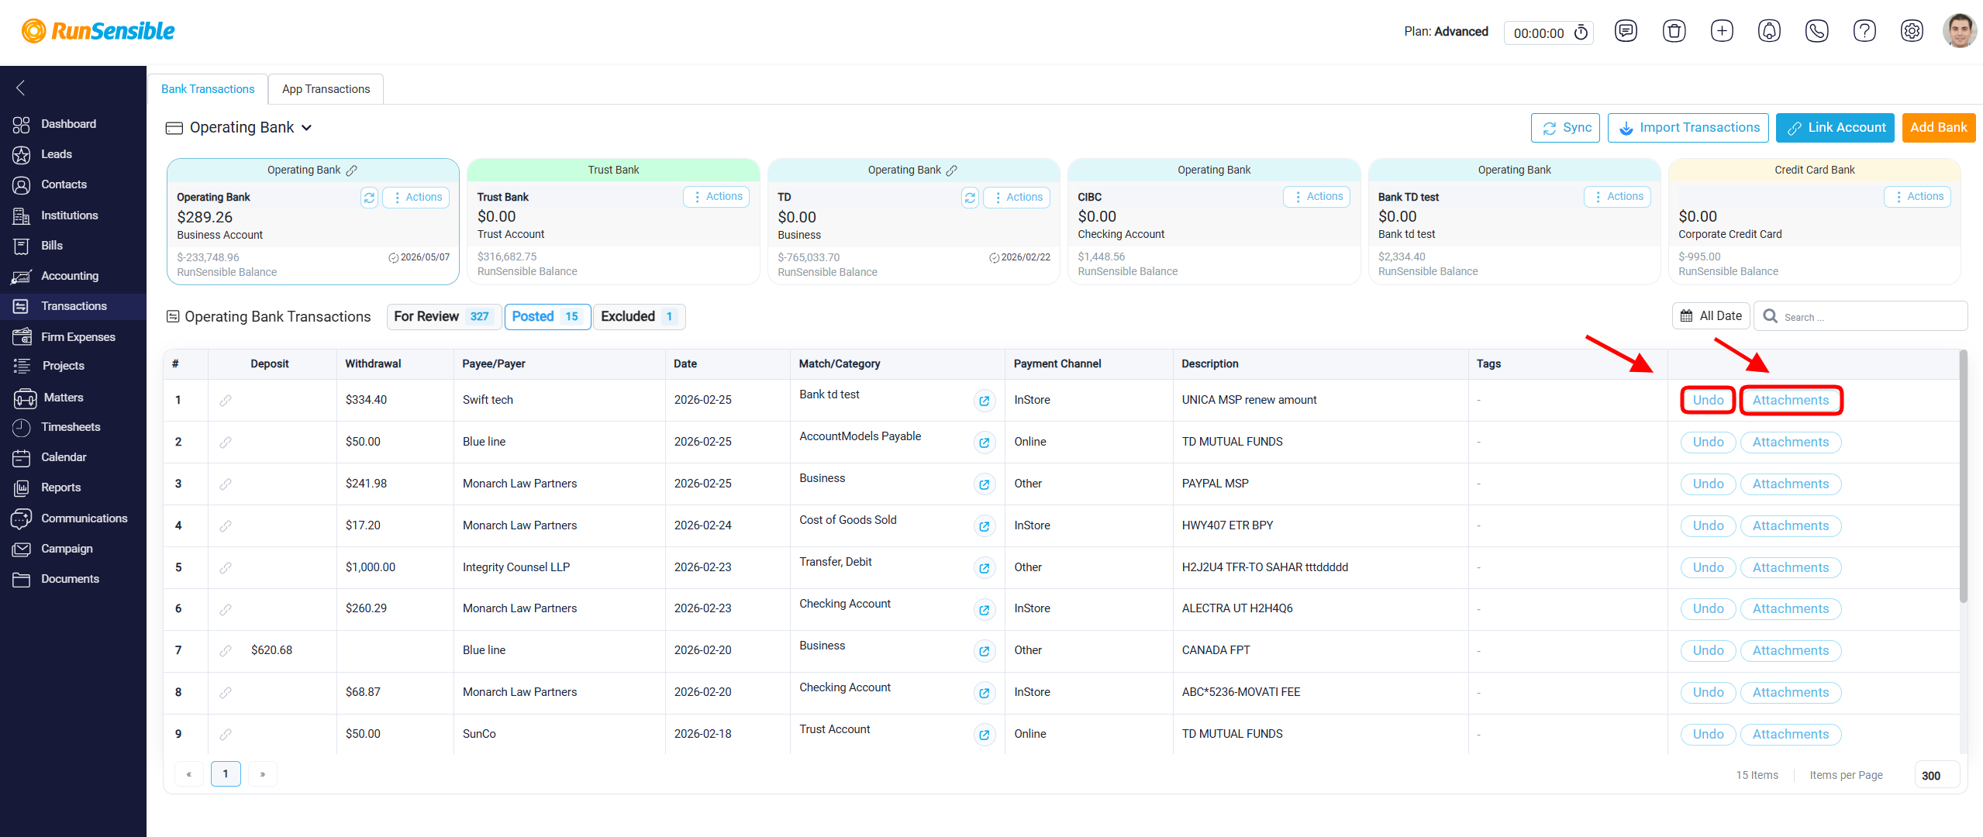Screen dimensions: 1983x837
Task: Click the items per page box showing 300
Action: point(1936,776)
